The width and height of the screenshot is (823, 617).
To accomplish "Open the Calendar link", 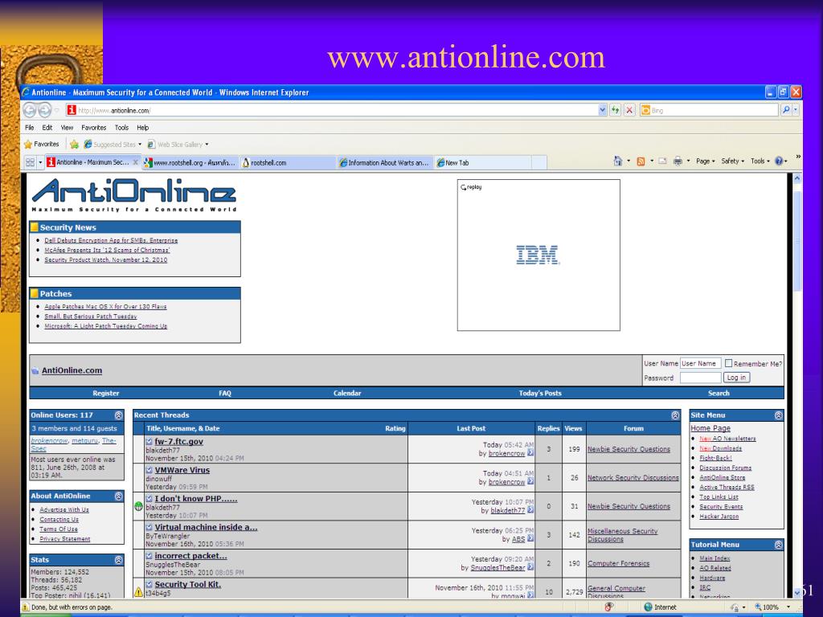I will 347,393.
